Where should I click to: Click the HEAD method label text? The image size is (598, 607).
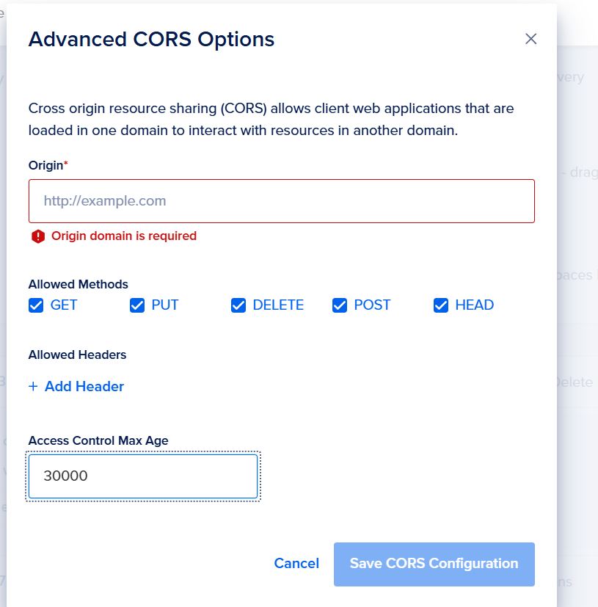474,305
